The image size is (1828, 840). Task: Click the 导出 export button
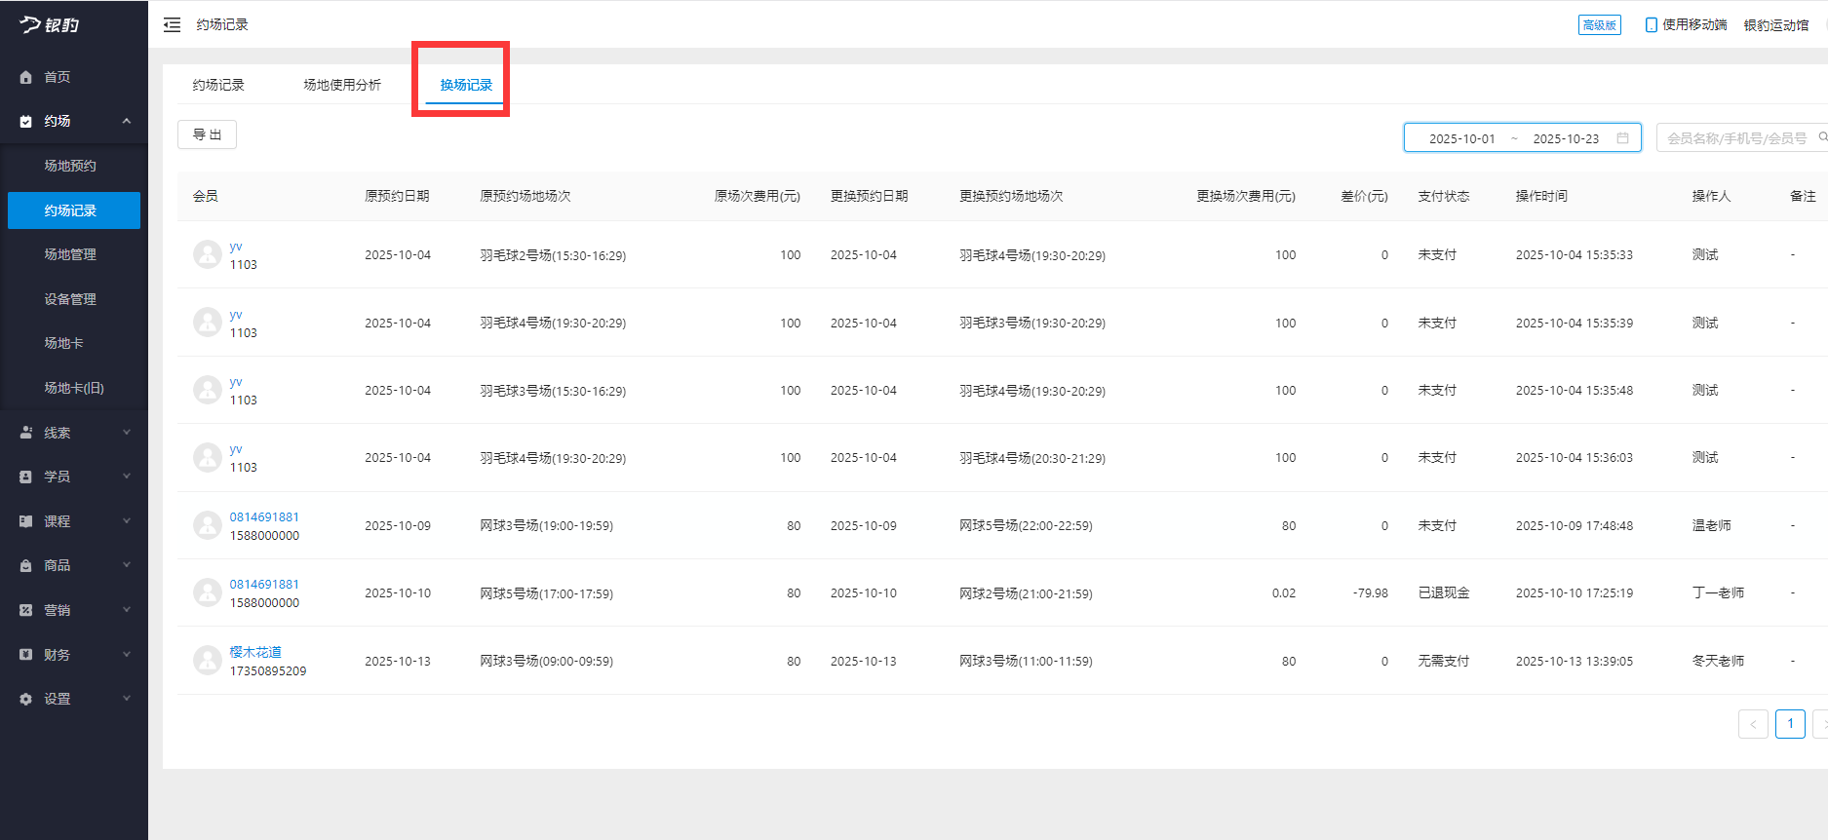click(x=207, y=134)
